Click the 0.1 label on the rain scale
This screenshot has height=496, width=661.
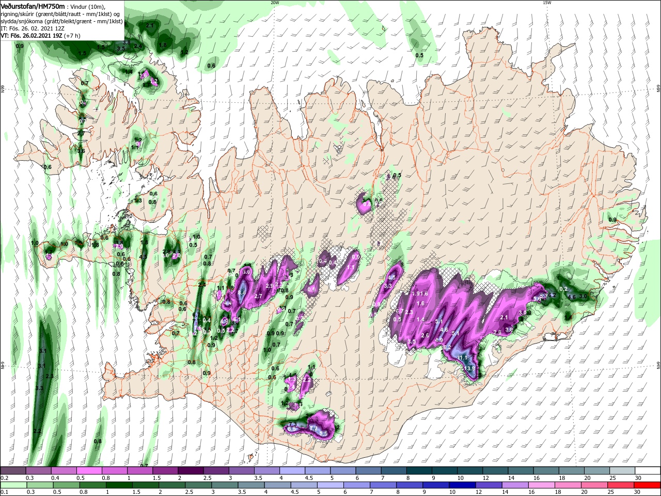coord(4,492)
